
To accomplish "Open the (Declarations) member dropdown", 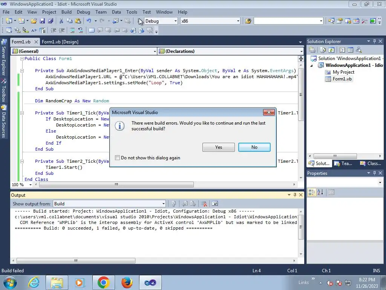I will [301, 51].
